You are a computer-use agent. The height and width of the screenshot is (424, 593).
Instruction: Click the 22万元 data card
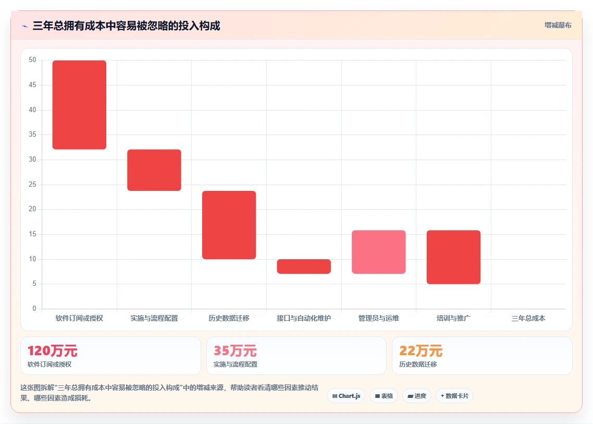pyautogui.click(x=482, y=356)
